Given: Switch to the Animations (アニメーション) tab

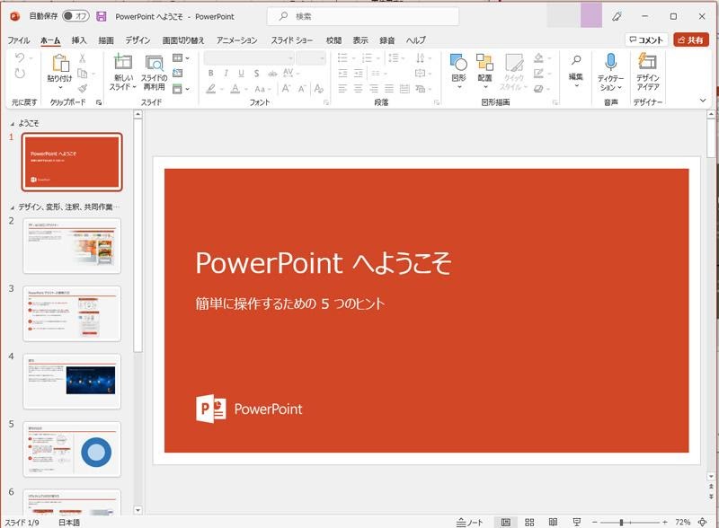Looking at the screenshot, I should pyautogui.click(x=236, y=40).
